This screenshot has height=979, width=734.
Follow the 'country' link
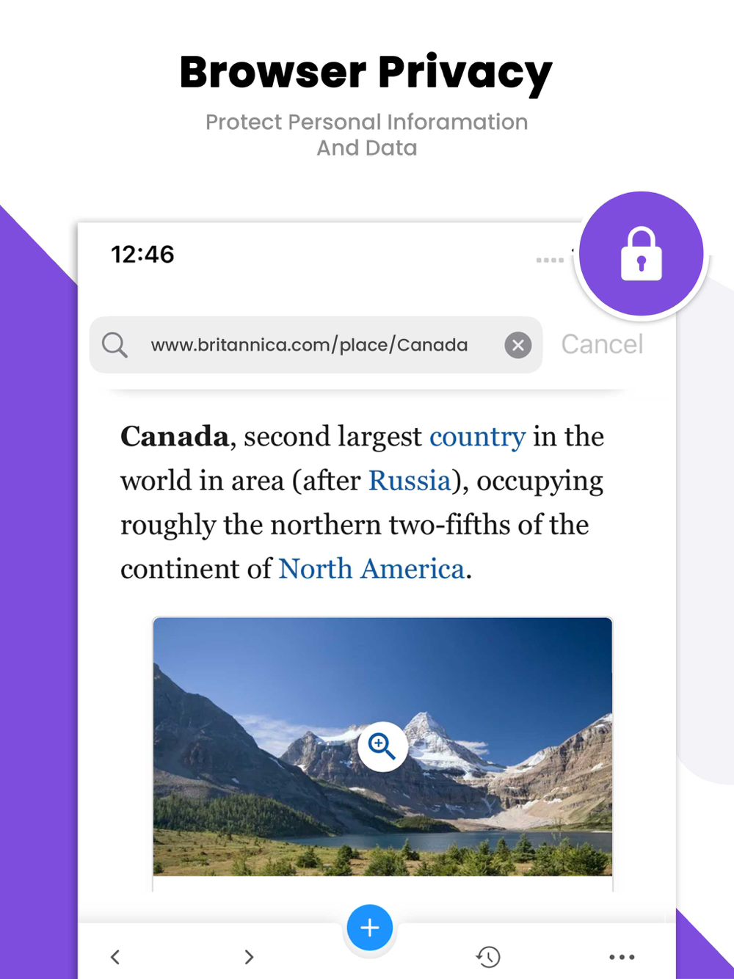click(477, 437)
